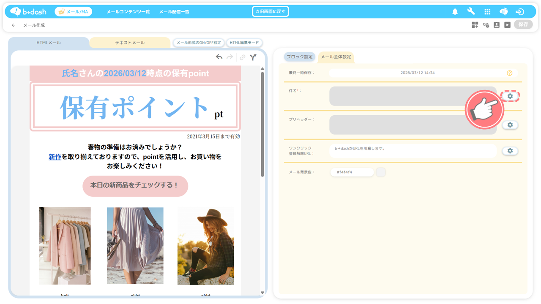Switch to the テキストメール tab
Viewport: 541px width, 304px height.
point(130,43)
